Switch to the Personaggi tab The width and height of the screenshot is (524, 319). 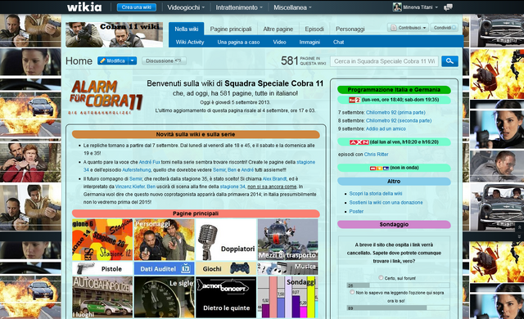[350, 29]
